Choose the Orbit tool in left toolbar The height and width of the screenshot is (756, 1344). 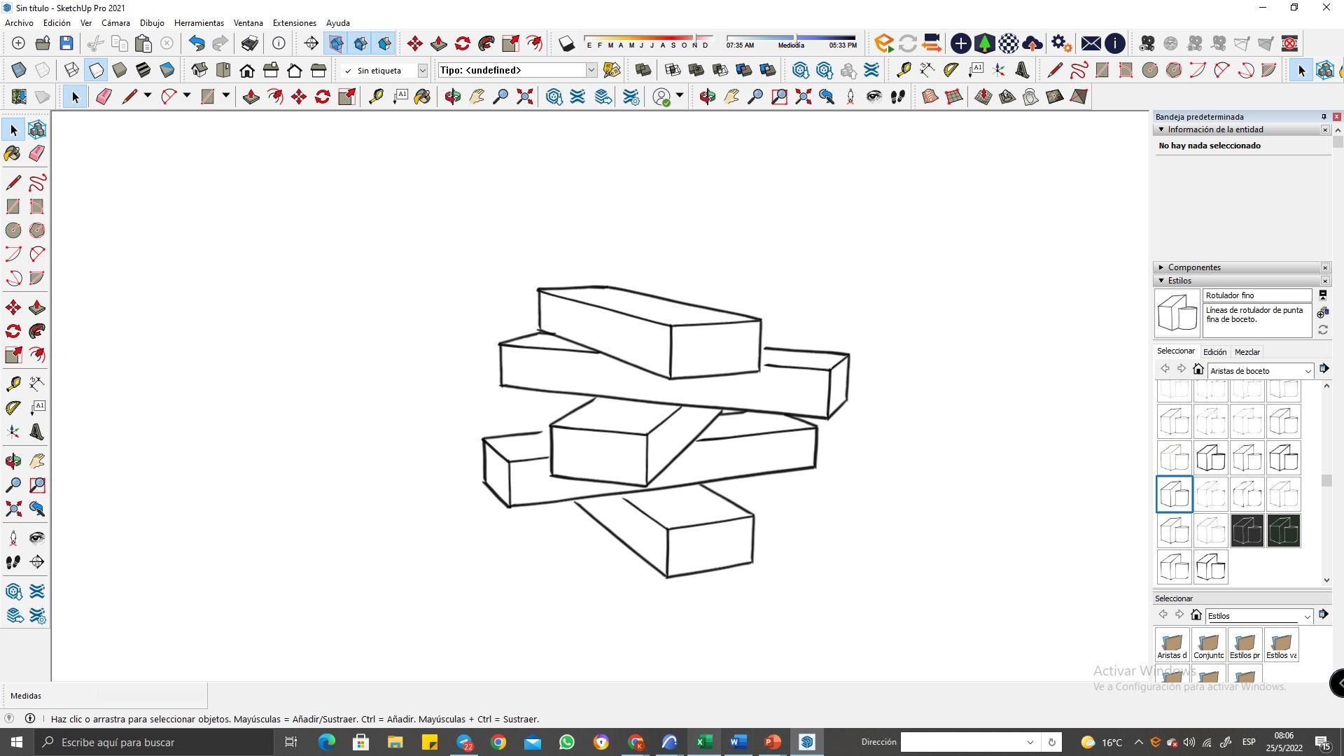point(13,461)
